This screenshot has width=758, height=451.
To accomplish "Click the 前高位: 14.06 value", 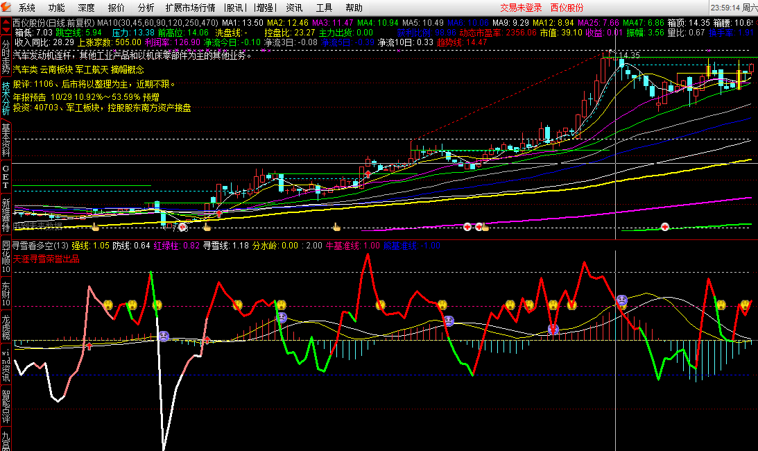I will point(183,33).
